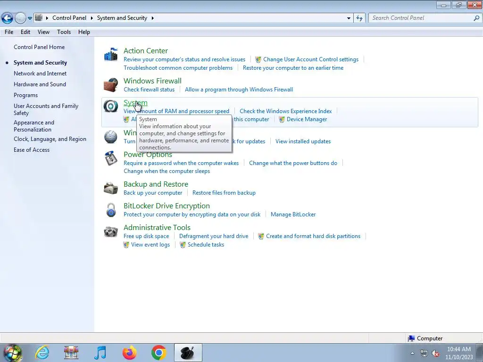Click the search magnifier icon
The width and height of the screenshot is (483, 362).
coord(476,18)
